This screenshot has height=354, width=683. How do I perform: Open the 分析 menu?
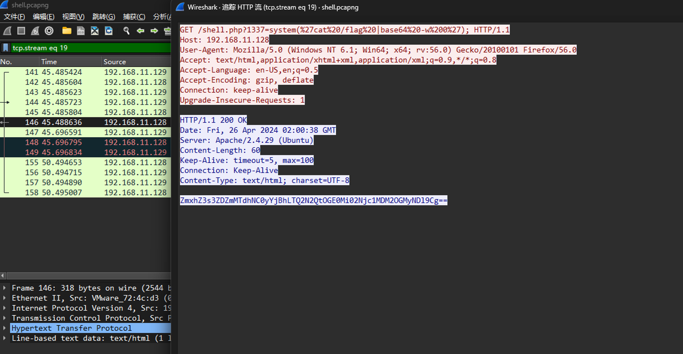tap(161, 17)
